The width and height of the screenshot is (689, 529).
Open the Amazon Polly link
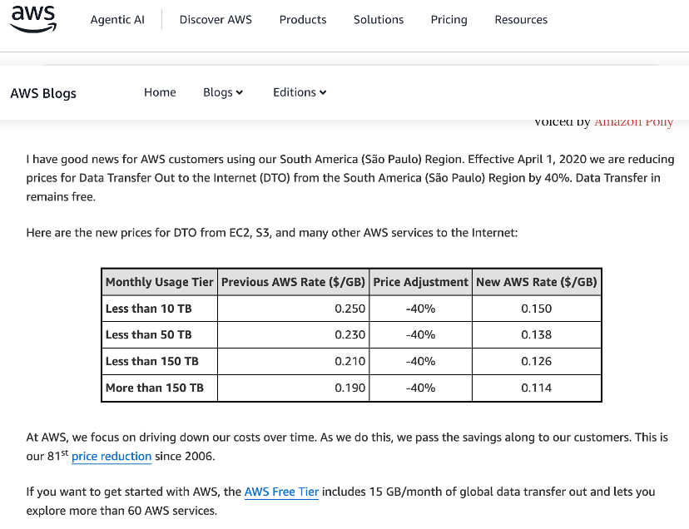(633, 122)
